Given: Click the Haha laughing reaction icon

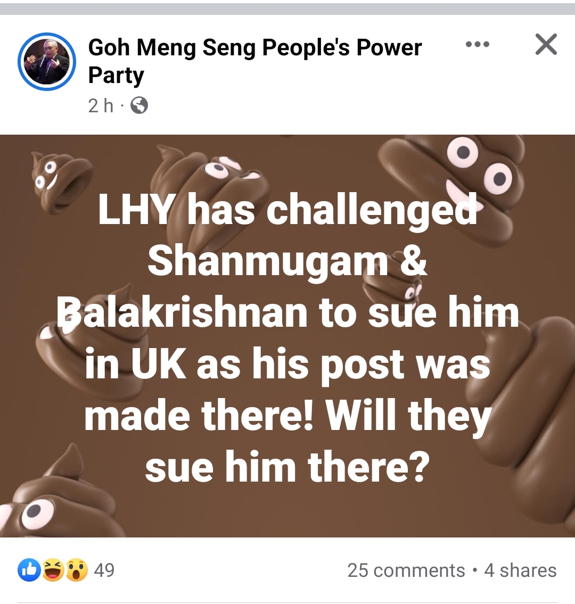Looking at the screenshot, I should (53, 570).
